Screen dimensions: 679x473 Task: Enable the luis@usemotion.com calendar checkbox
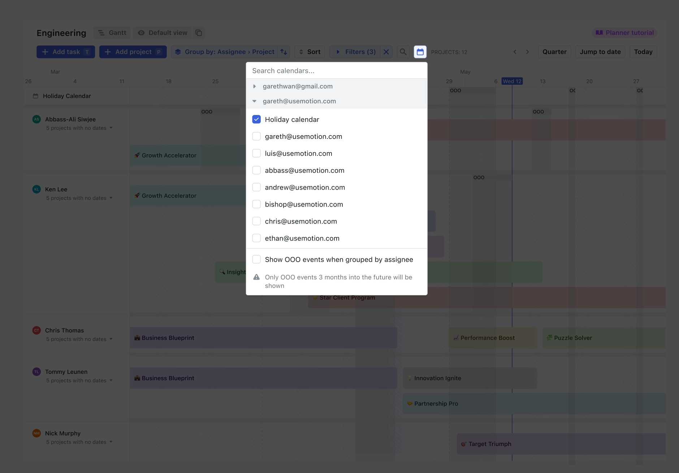pyautogui.click(x=256, y=153)
